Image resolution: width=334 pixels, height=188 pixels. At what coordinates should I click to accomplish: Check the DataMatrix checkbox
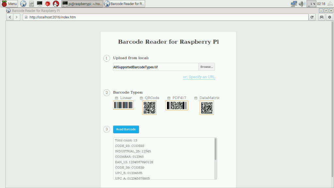point(196,98)
